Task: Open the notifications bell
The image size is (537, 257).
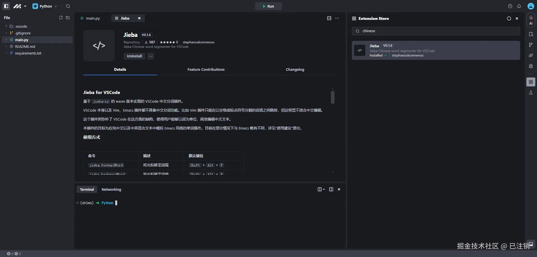Action: [x=519, y=6]
